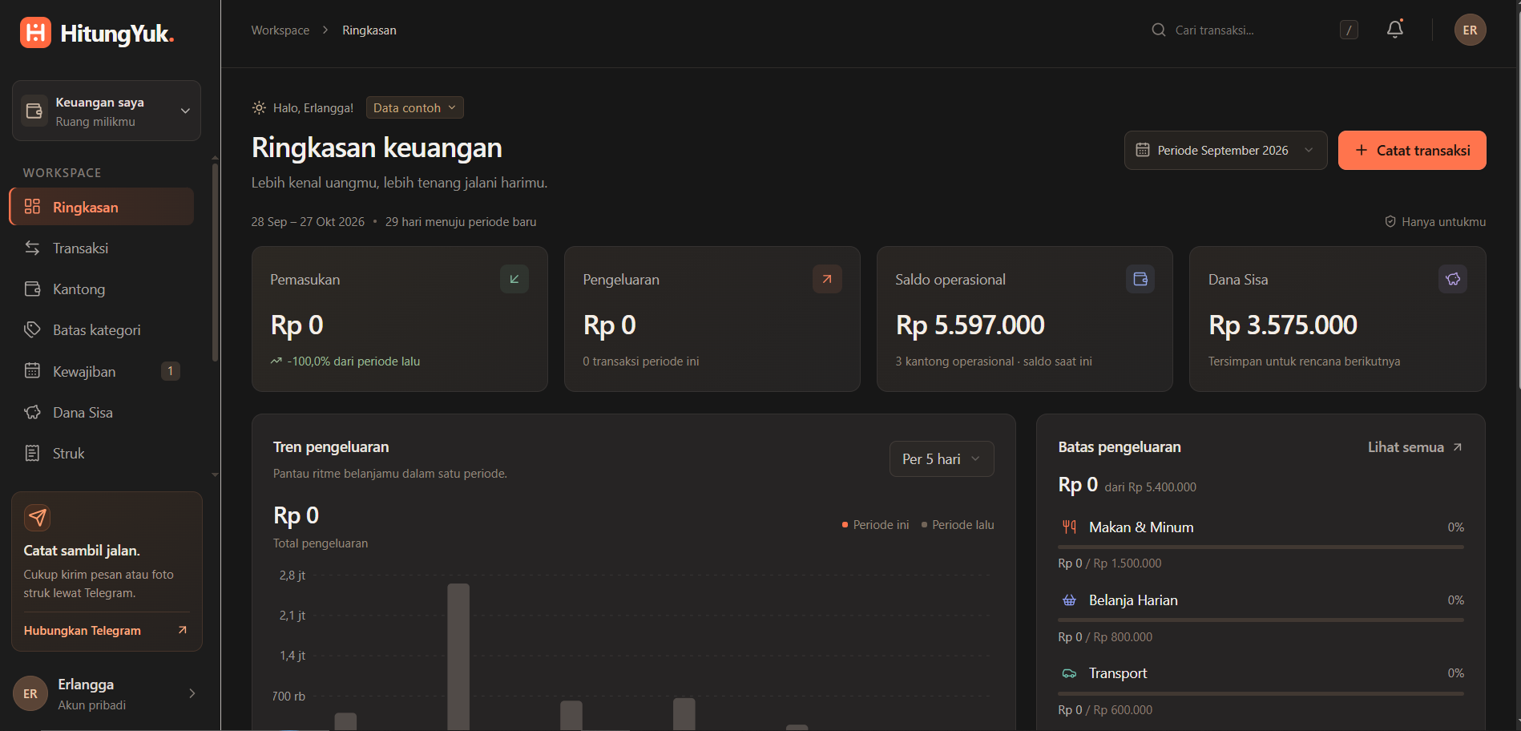Click 'dari Rp 5.400.000' text
Viewport: 1521px width, 731px height.
pos(1150,487)
